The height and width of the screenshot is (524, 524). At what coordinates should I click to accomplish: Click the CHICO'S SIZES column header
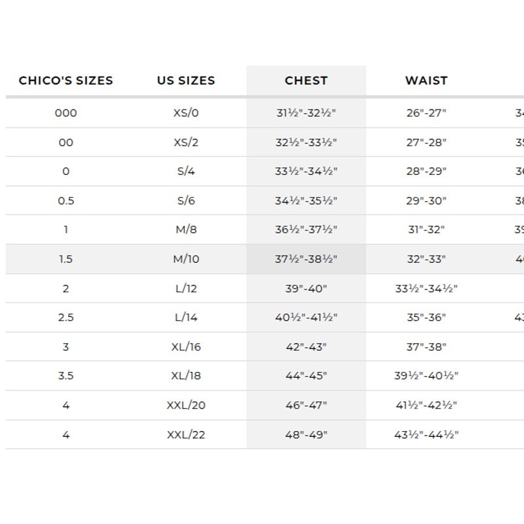(66, 81)
